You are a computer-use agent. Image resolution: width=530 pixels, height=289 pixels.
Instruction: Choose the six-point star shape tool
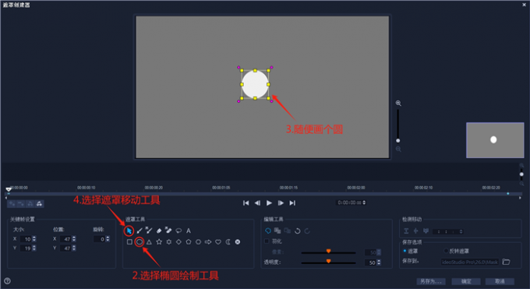click(x=168, y=241)
